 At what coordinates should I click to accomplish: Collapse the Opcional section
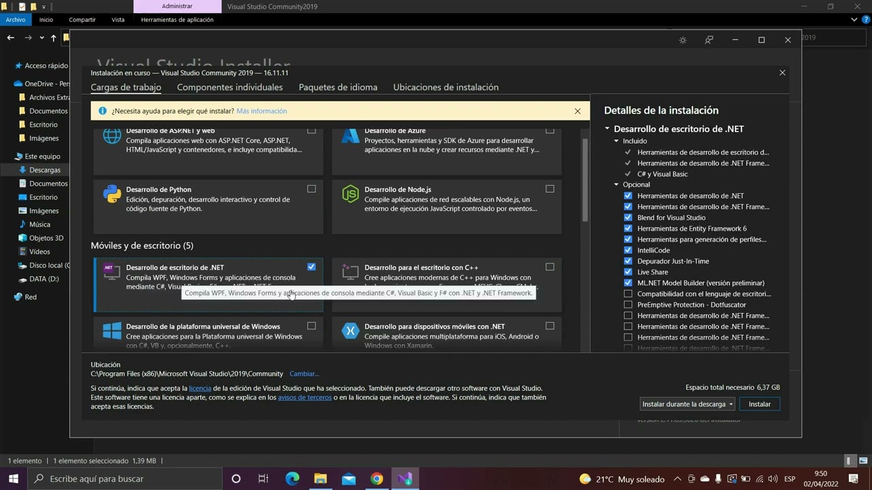coord(617,184)
